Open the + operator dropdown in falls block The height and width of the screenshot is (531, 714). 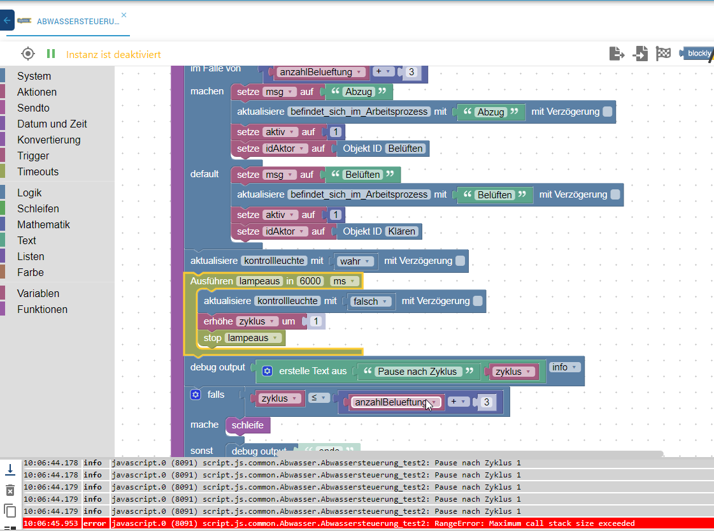[459, 402]
